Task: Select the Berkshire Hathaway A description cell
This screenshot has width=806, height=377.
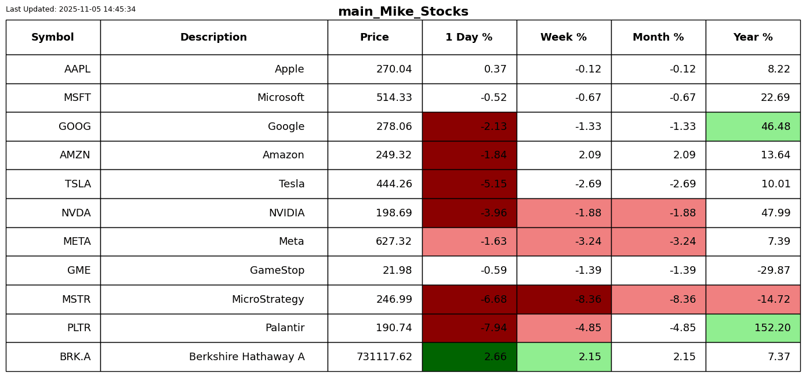Action: (213, 357)
